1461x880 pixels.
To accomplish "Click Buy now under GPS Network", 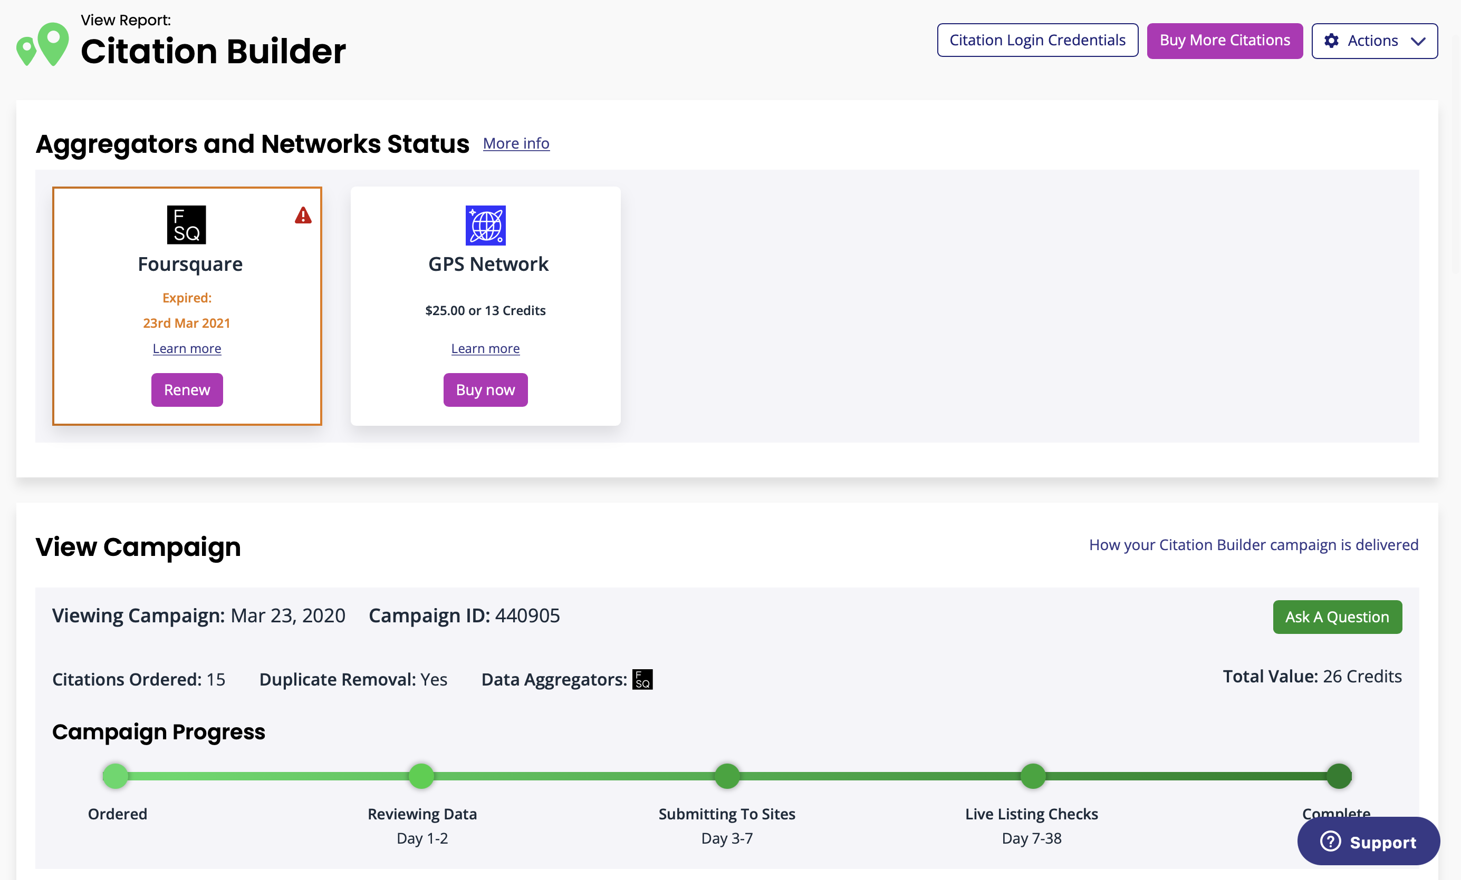I will tap(485, 389).
